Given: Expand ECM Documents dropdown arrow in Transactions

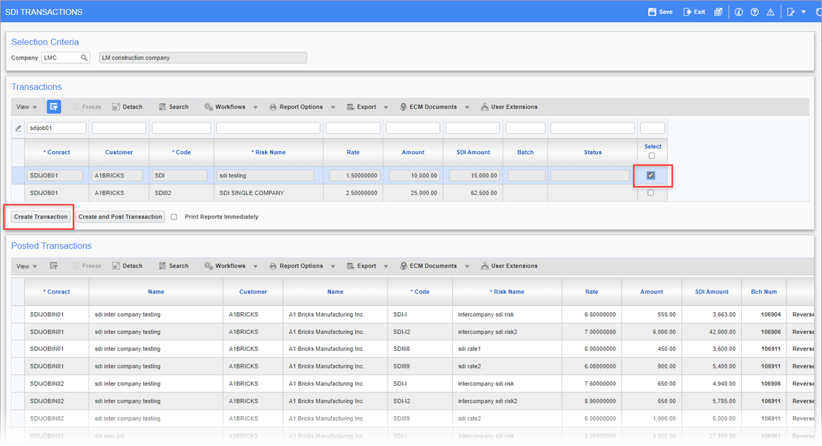Looking at the screenshot, I should point(467,107).
